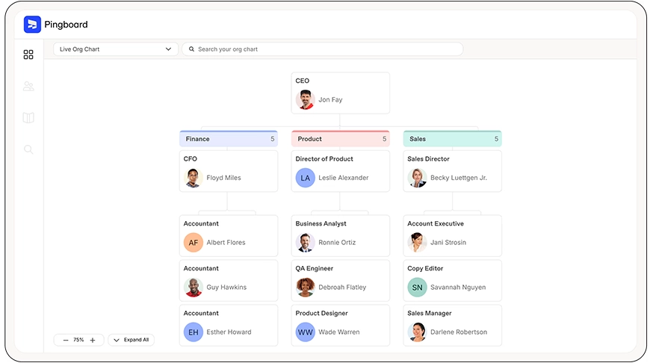Click the Sales member count 5
Viewport: 650px width, 363px height.
pyautogui.click(x=496, y=139)
